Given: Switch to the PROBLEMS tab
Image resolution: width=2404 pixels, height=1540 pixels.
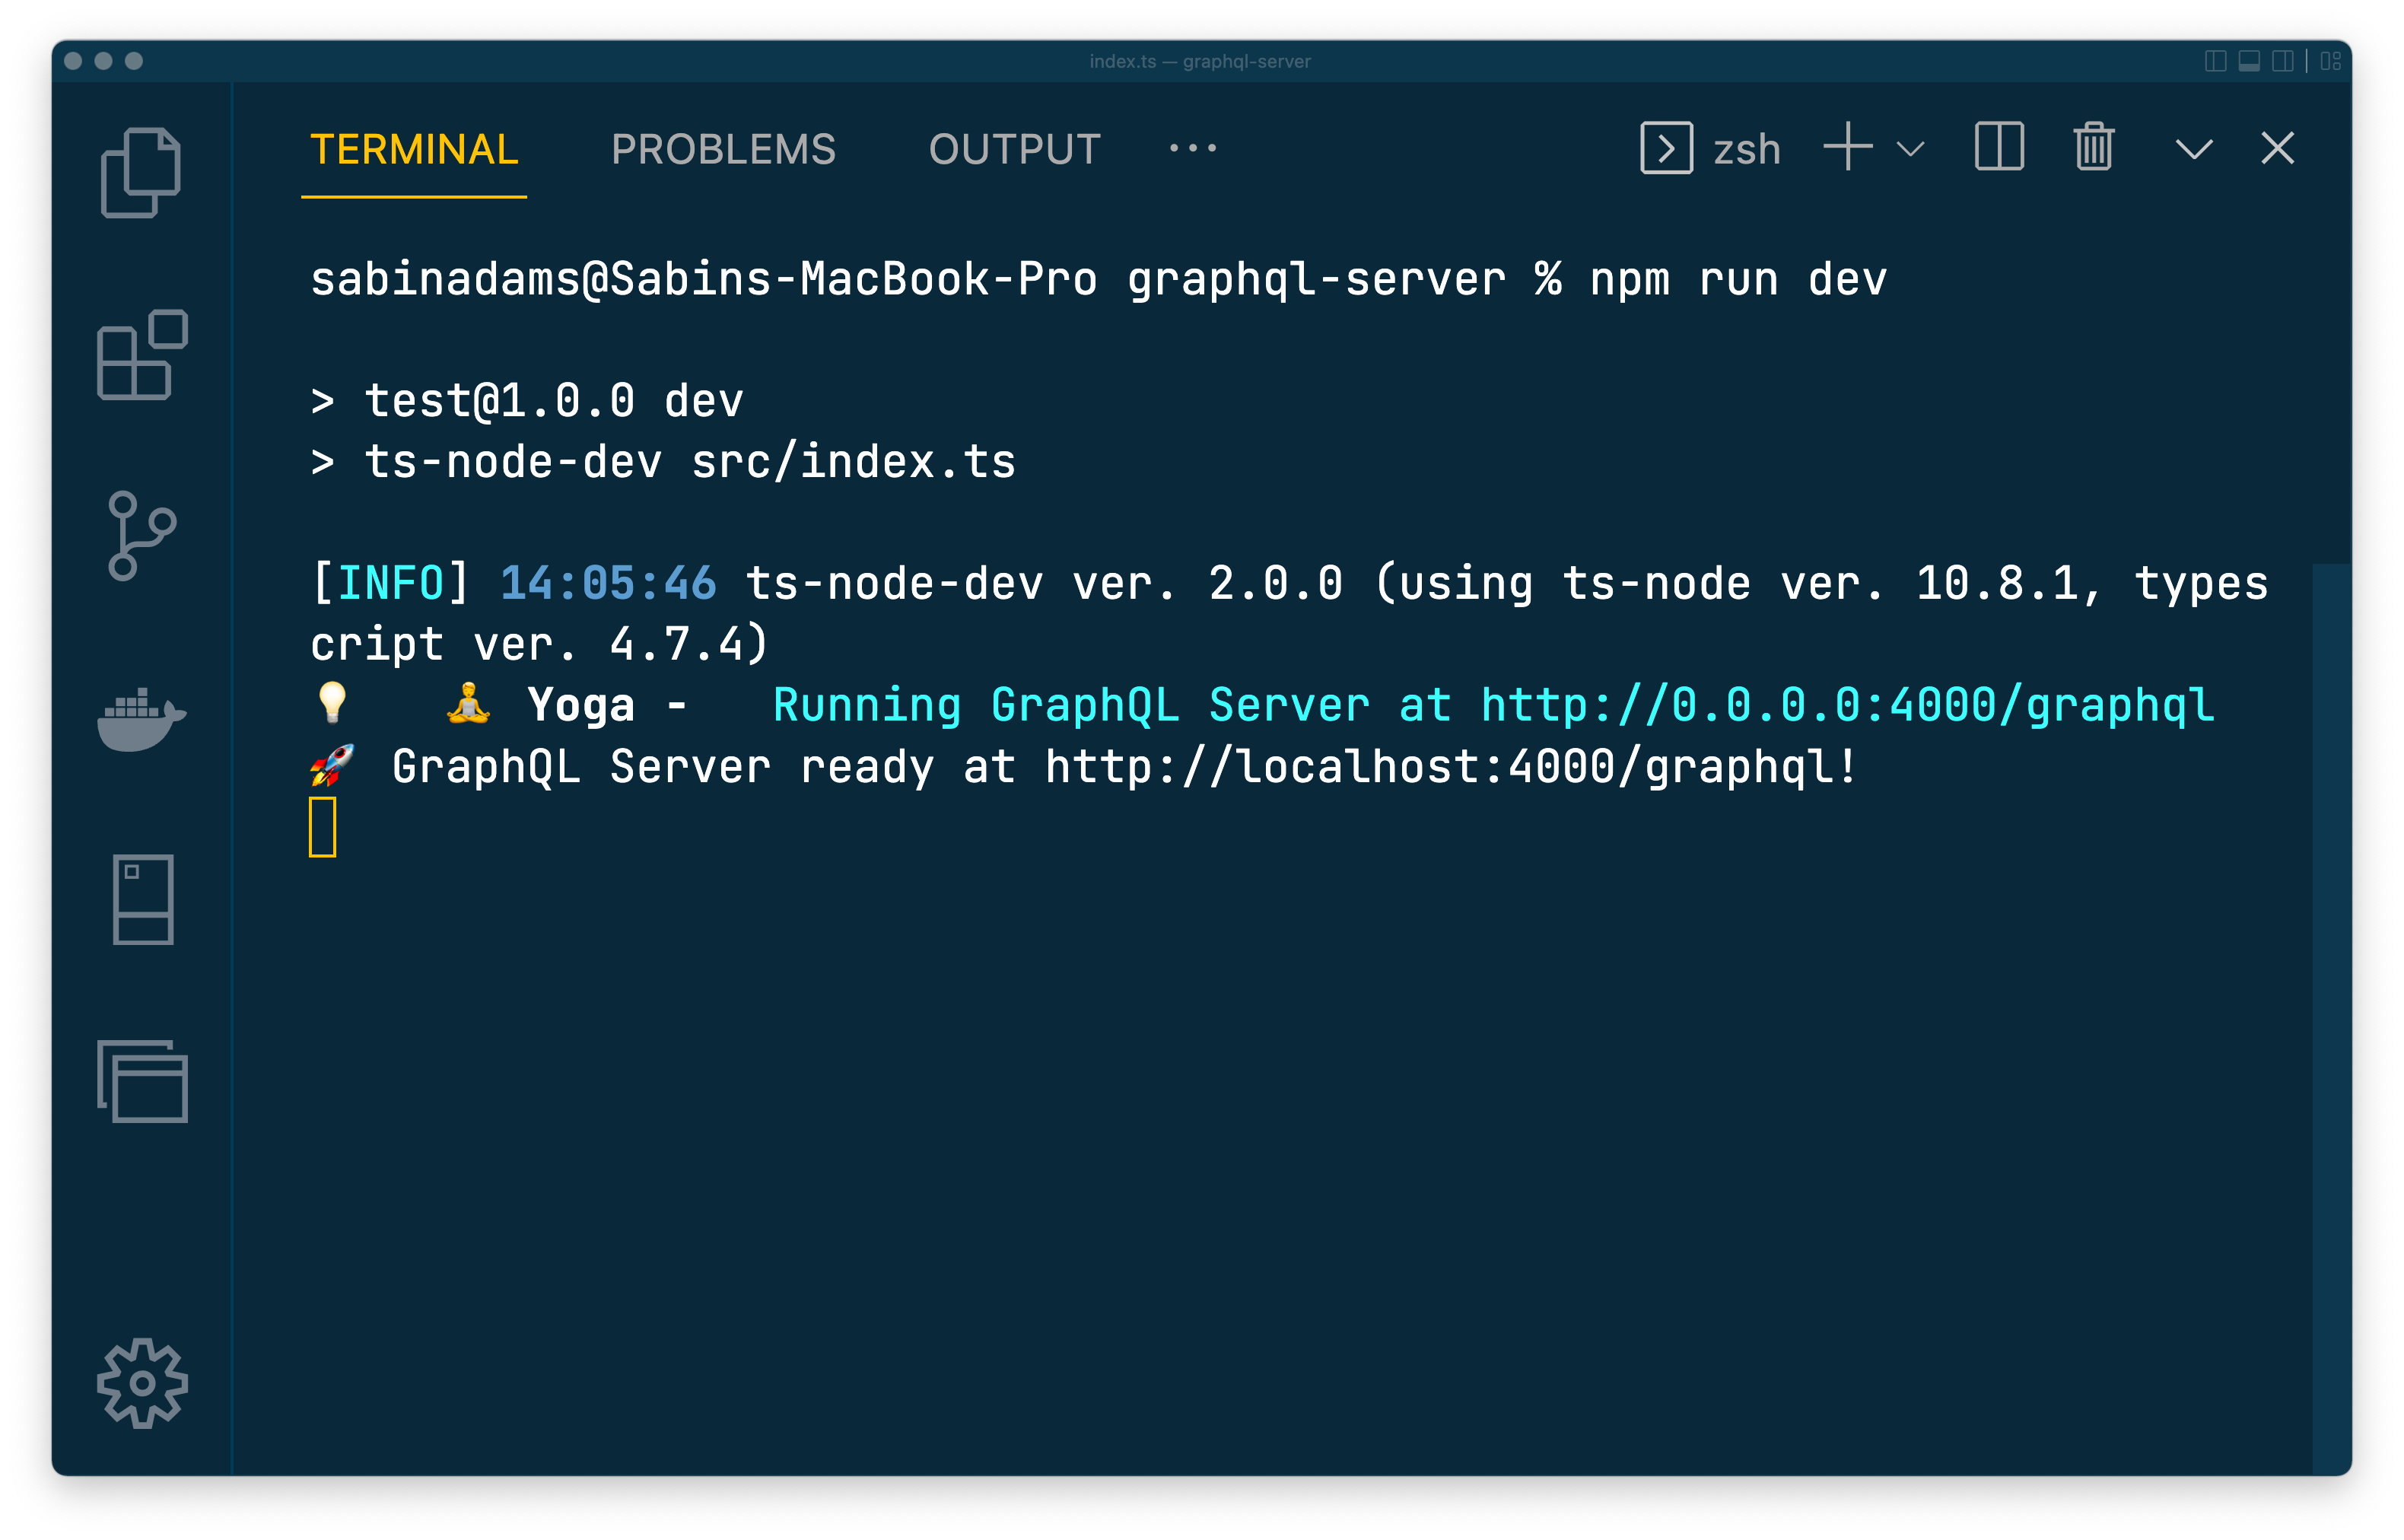Looking at the screenshot, I should pos(723,149).
